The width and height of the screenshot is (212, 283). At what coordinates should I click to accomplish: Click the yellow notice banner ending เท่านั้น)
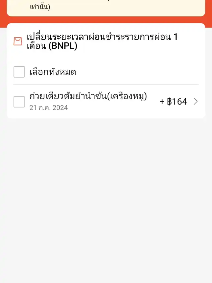tap(106, 7)
